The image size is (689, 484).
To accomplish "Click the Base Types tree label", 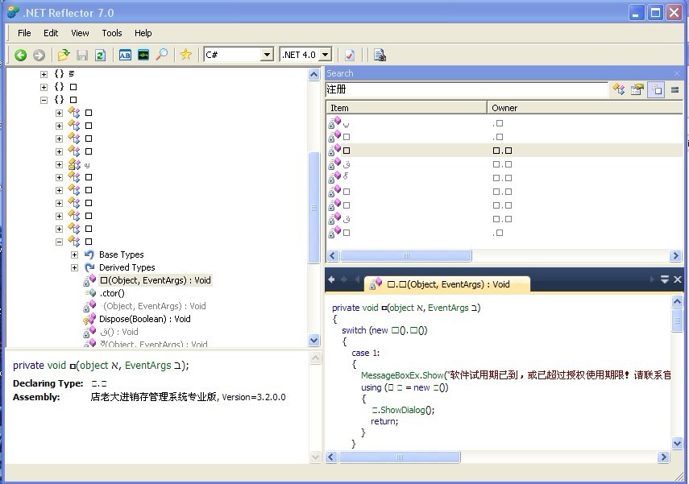I will [121, 254].
